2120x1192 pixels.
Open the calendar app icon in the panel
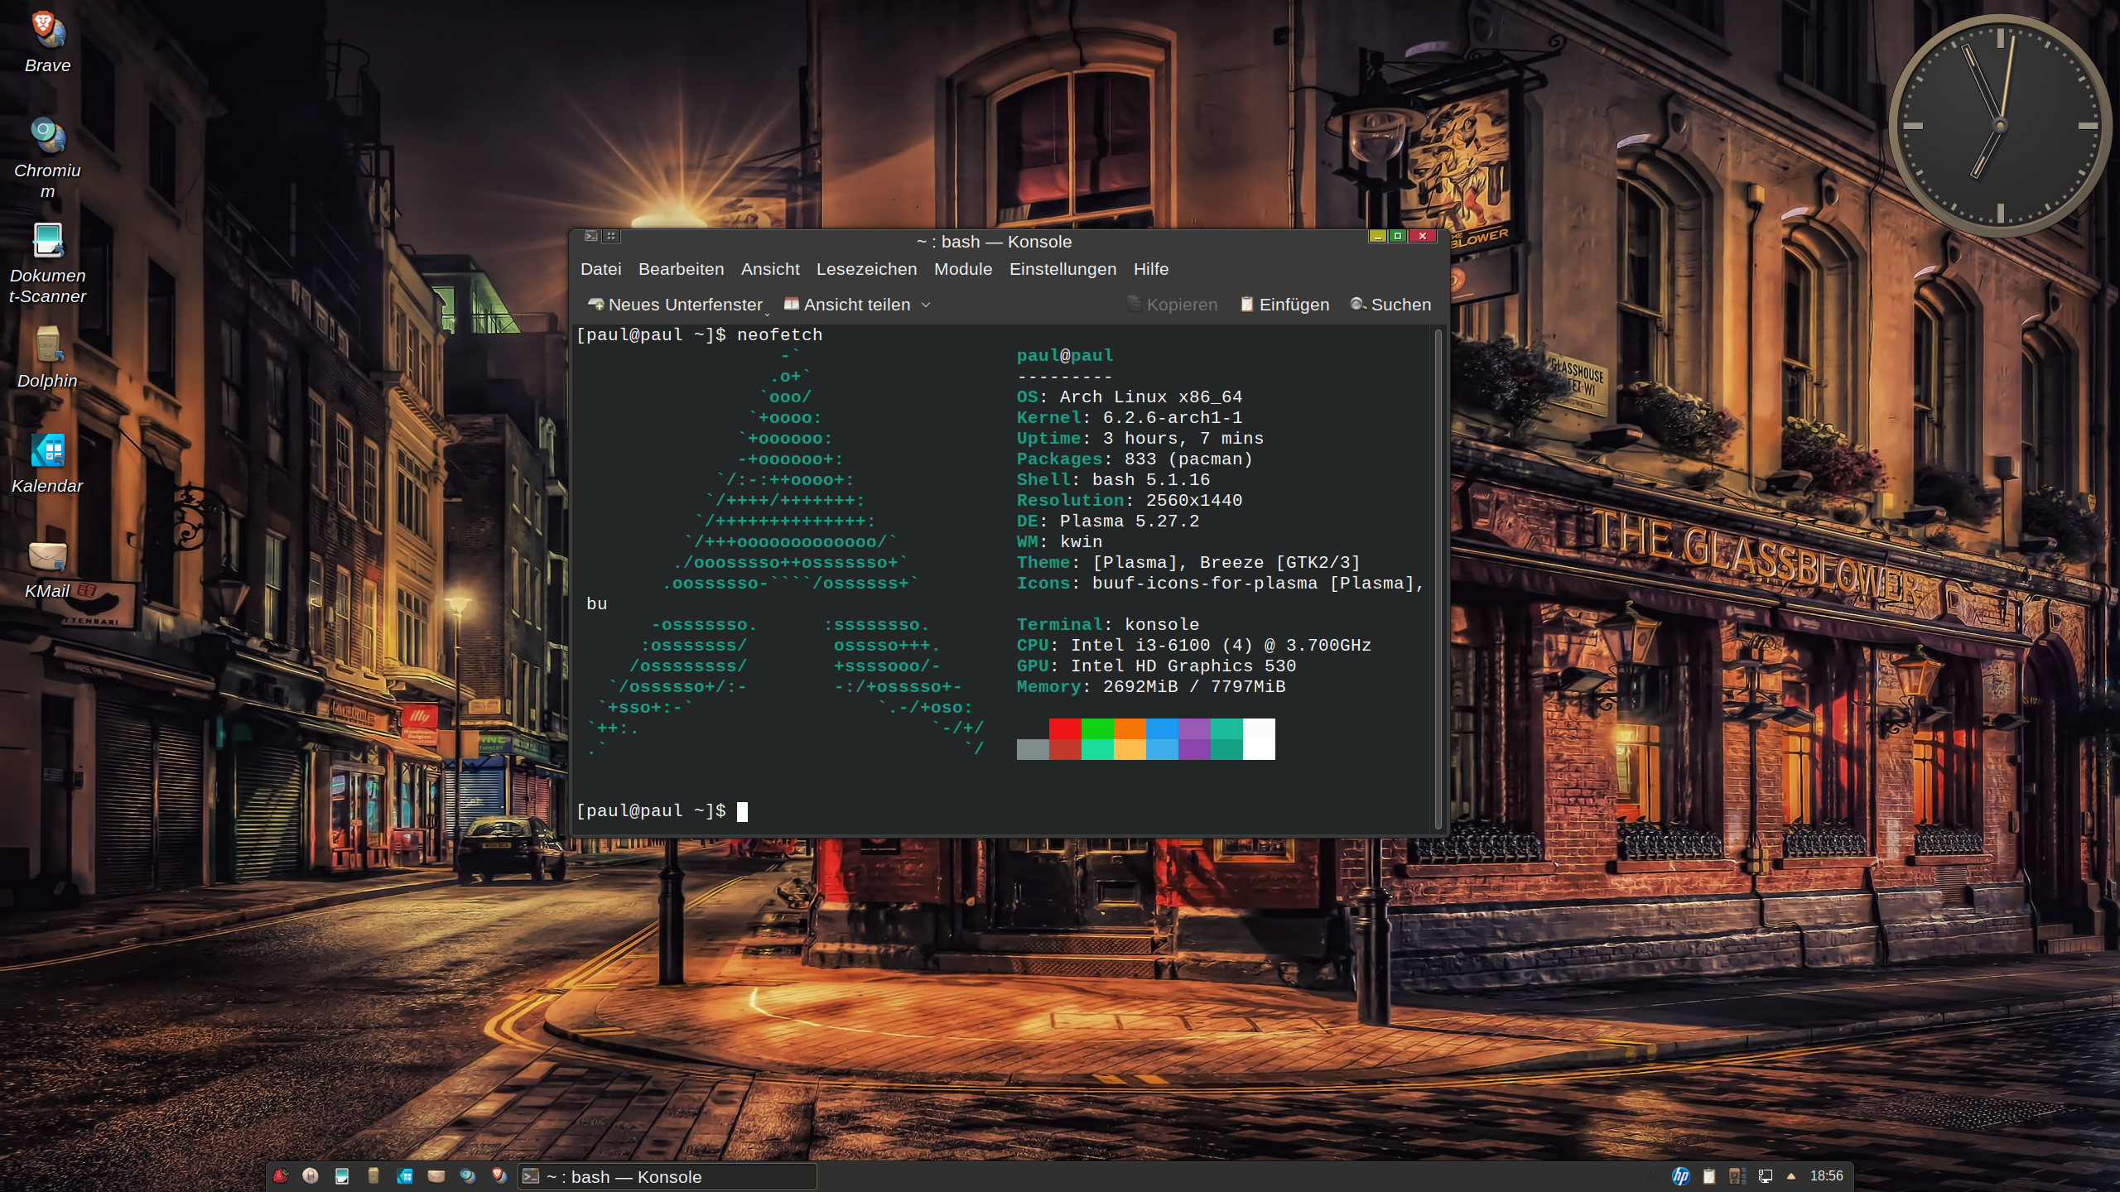pos(405,1175)
